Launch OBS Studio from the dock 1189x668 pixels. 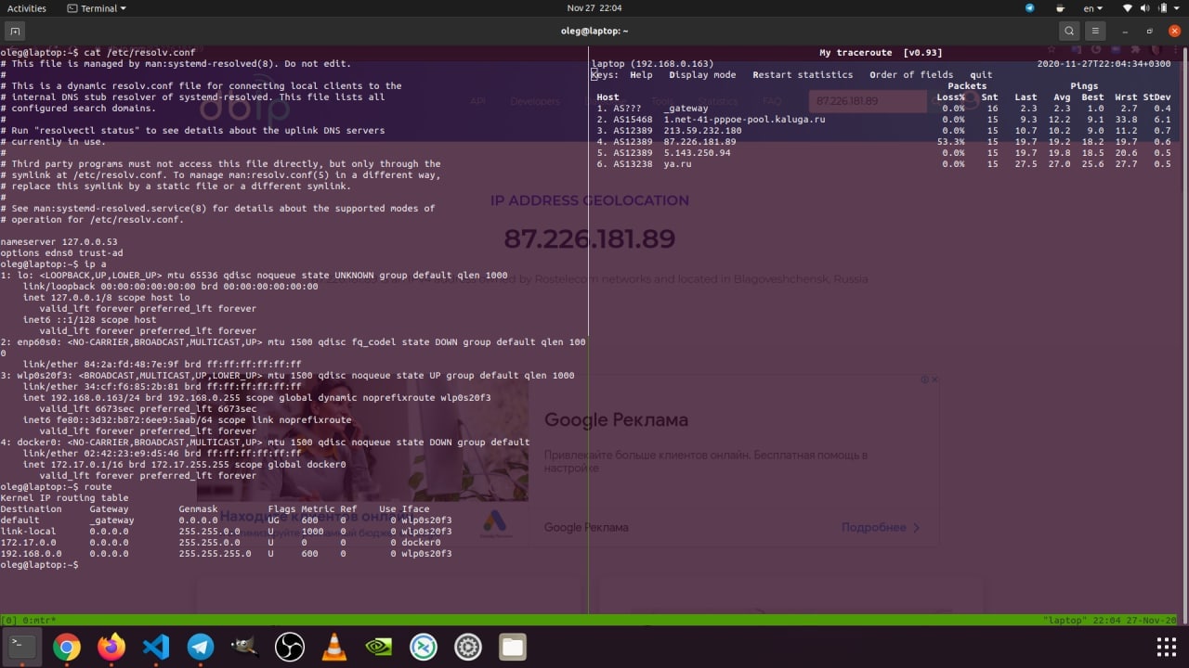(x=290, y=647)
